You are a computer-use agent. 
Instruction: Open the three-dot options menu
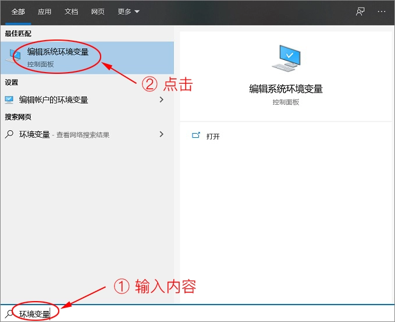coord(382,12)
